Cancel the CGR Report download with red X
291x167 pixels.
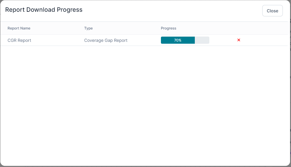click(x=239, y=40)
